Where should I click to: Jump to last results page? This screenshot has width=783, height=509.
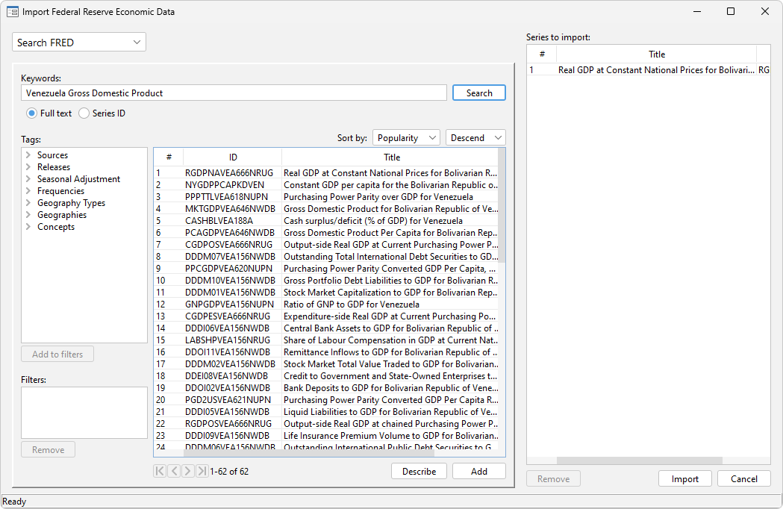click(x=202, y=471)
